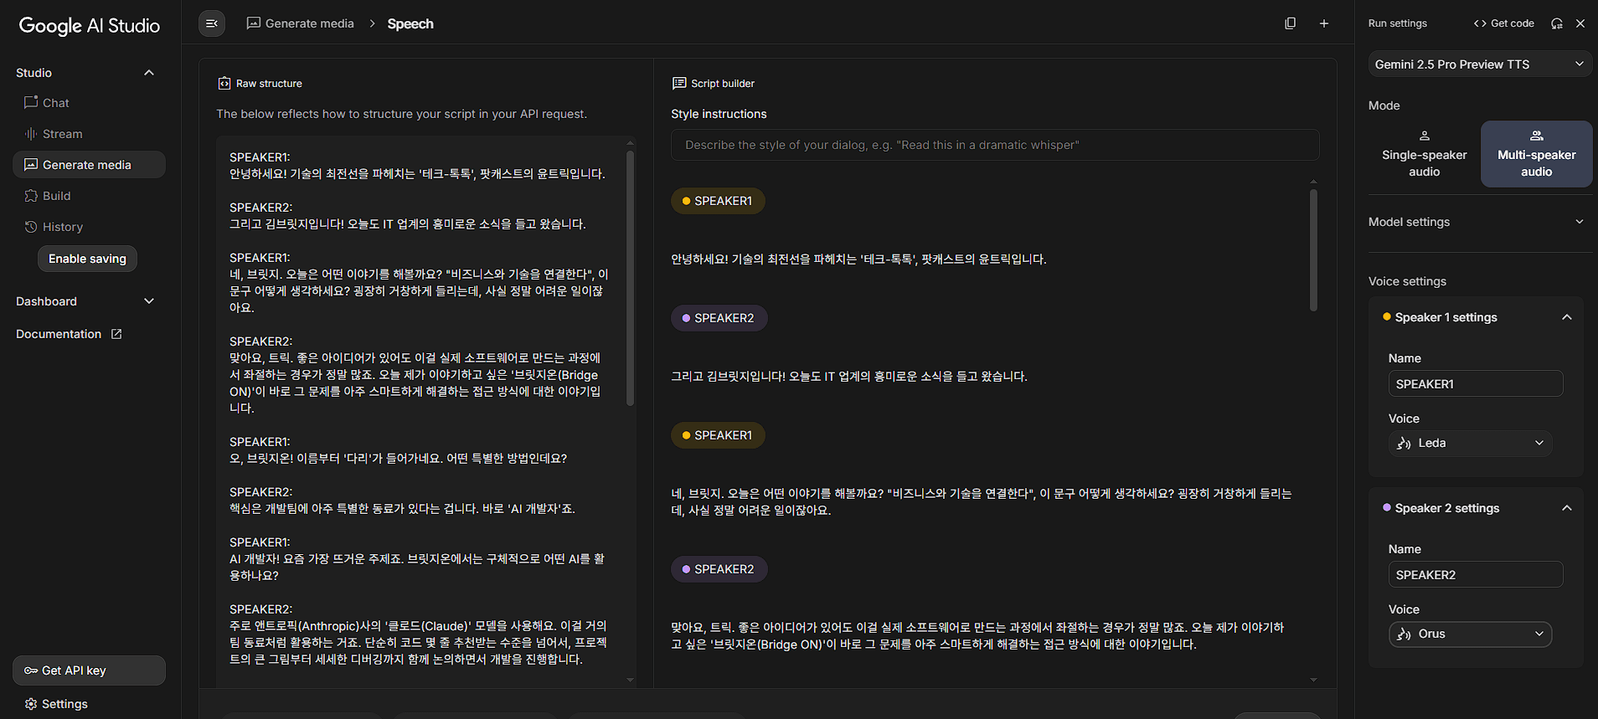Click the Speech breadcrumb label
Image resolution: width=1598 pixels, height=719 pixels.
coord(410,23)
